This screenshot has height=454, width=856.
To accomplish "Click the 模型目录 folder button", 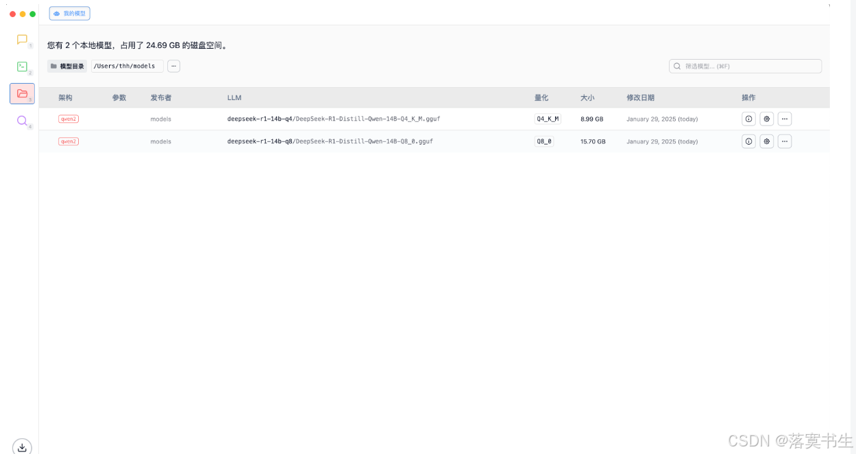I will coord(67,66).
